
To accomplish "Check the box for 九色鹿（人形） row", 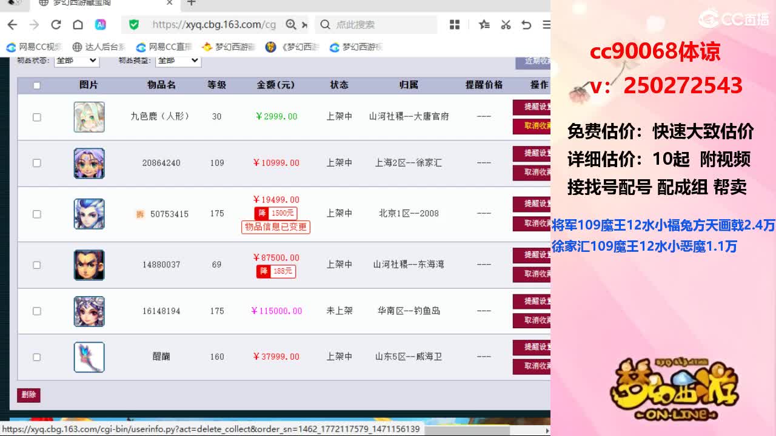I will (x=36, y=117).
